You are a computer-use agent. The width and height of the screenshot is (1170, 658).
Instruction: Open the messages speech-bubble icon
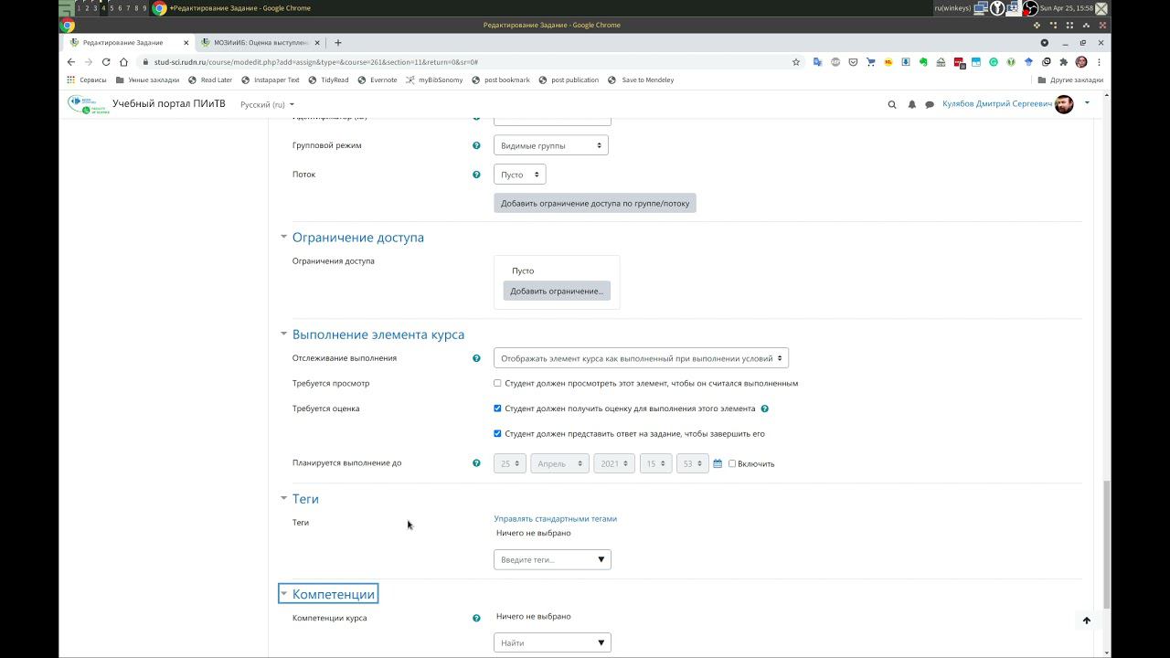(930, 104)
